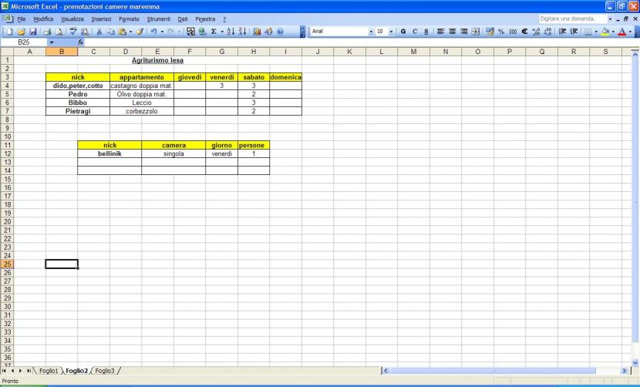Toggle underline formatting (S button)
The height and width of the screenshot is (387, 640).
point(425,32)
